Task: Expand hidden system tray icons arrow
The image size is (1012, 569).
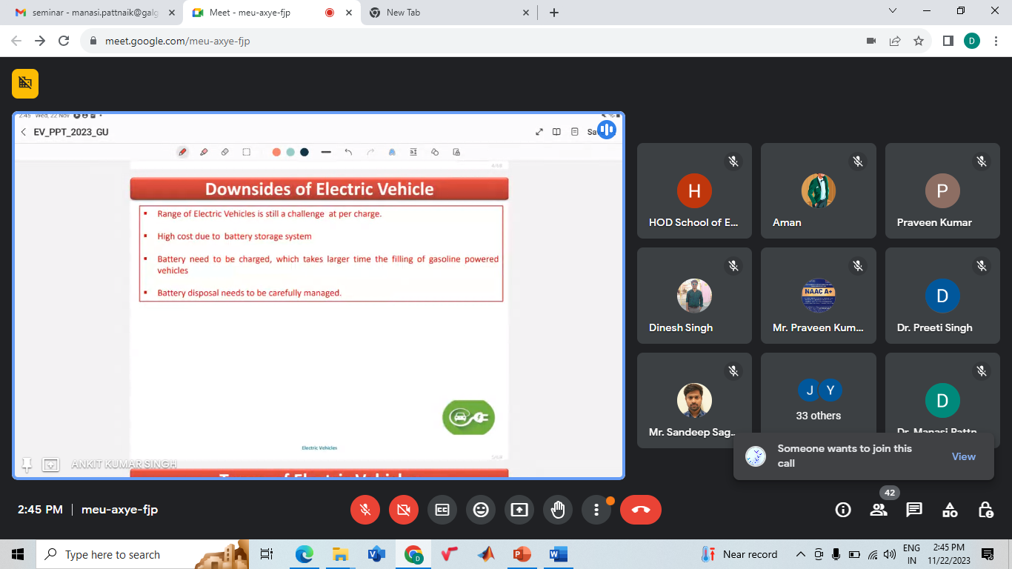Action: pyautogui.click(x=801, y=554)
